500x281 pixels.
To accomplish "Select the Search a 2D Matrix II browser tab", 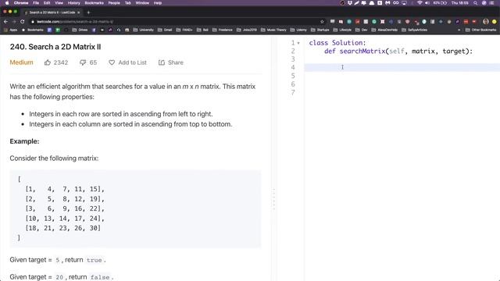I will click(52, 12).
